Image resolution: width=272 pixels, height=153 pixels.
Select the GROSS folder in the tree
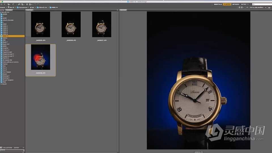coord(5,14)
